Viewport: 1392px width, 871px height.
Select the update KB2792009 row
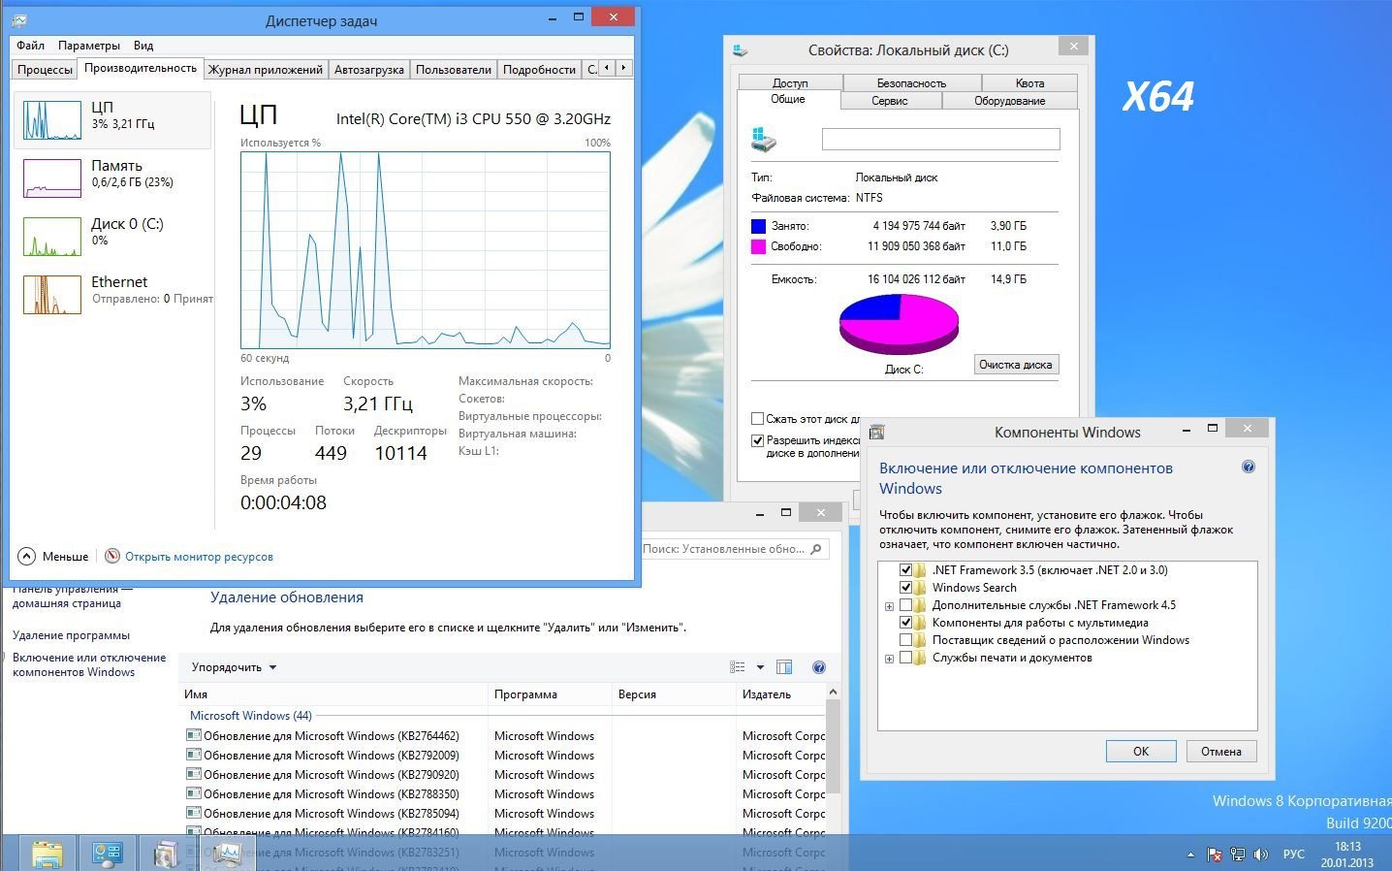pos(504,756)
